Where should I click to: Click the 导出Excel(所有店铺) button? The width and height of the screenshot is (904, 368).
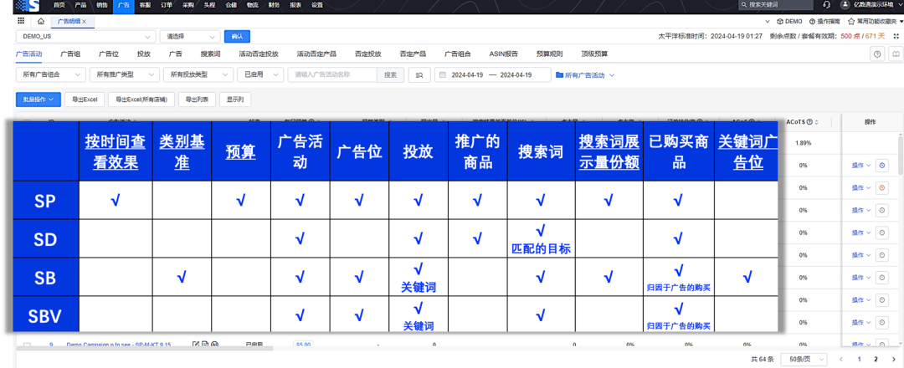[141, 100]
